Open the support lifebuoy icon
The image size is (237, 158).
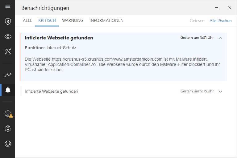pyautogui.click(x=8, y=144)
